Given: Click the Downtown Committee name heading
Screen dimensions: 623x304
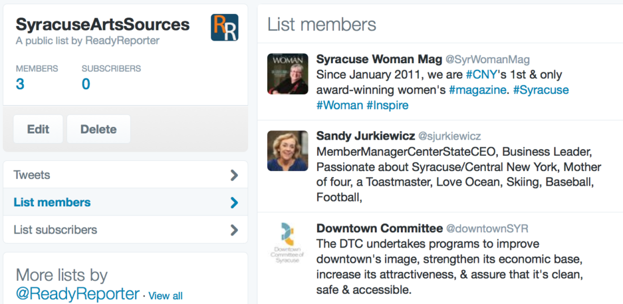Looking at the screenshot, I should click(x=380, y=229).
